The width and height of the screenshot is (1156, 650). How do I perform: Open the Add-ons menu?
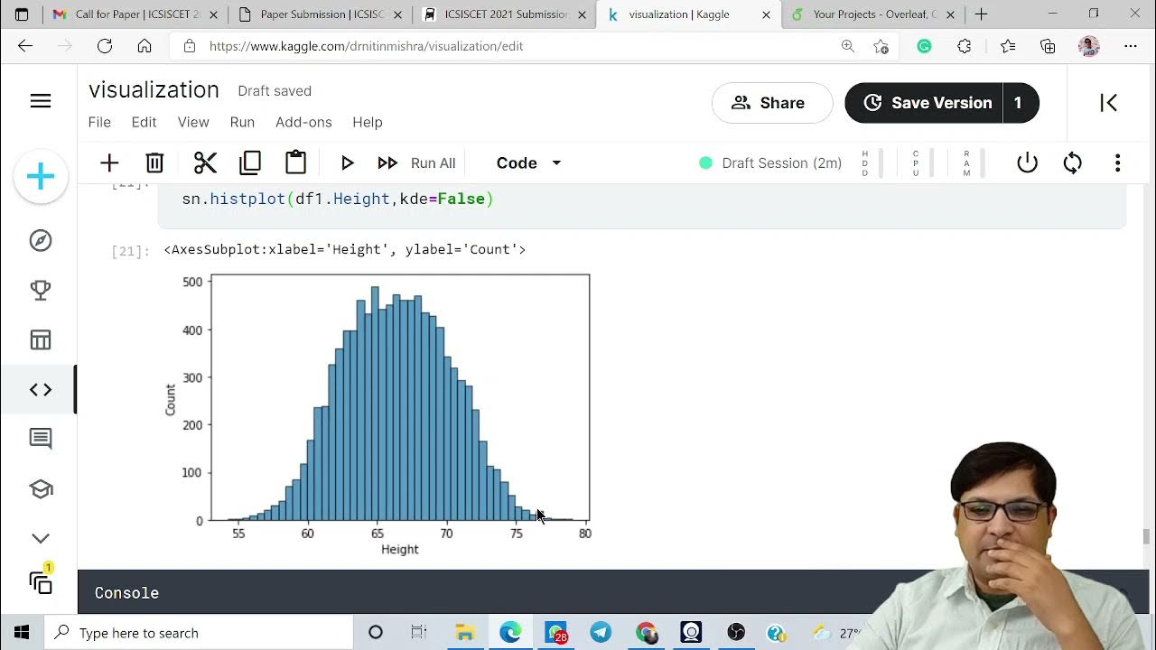[303, 122]
